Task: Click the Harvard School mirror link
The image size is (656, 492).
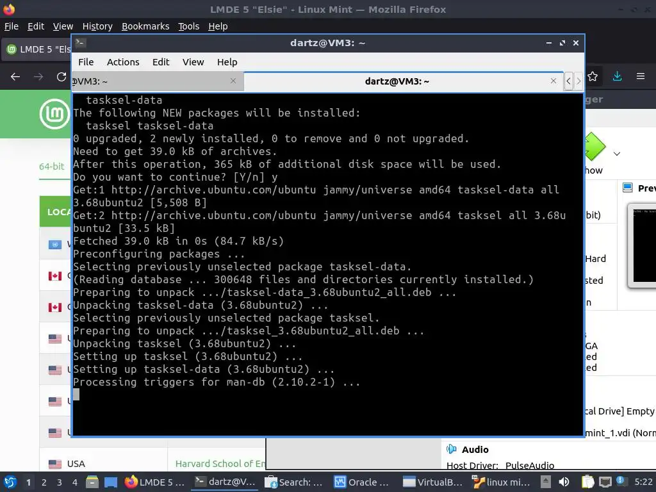Action: coord(220,464)
